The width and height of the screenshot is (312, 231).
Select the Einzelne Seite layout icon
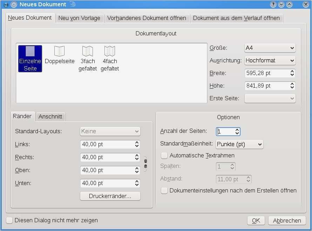click(30, 59)
